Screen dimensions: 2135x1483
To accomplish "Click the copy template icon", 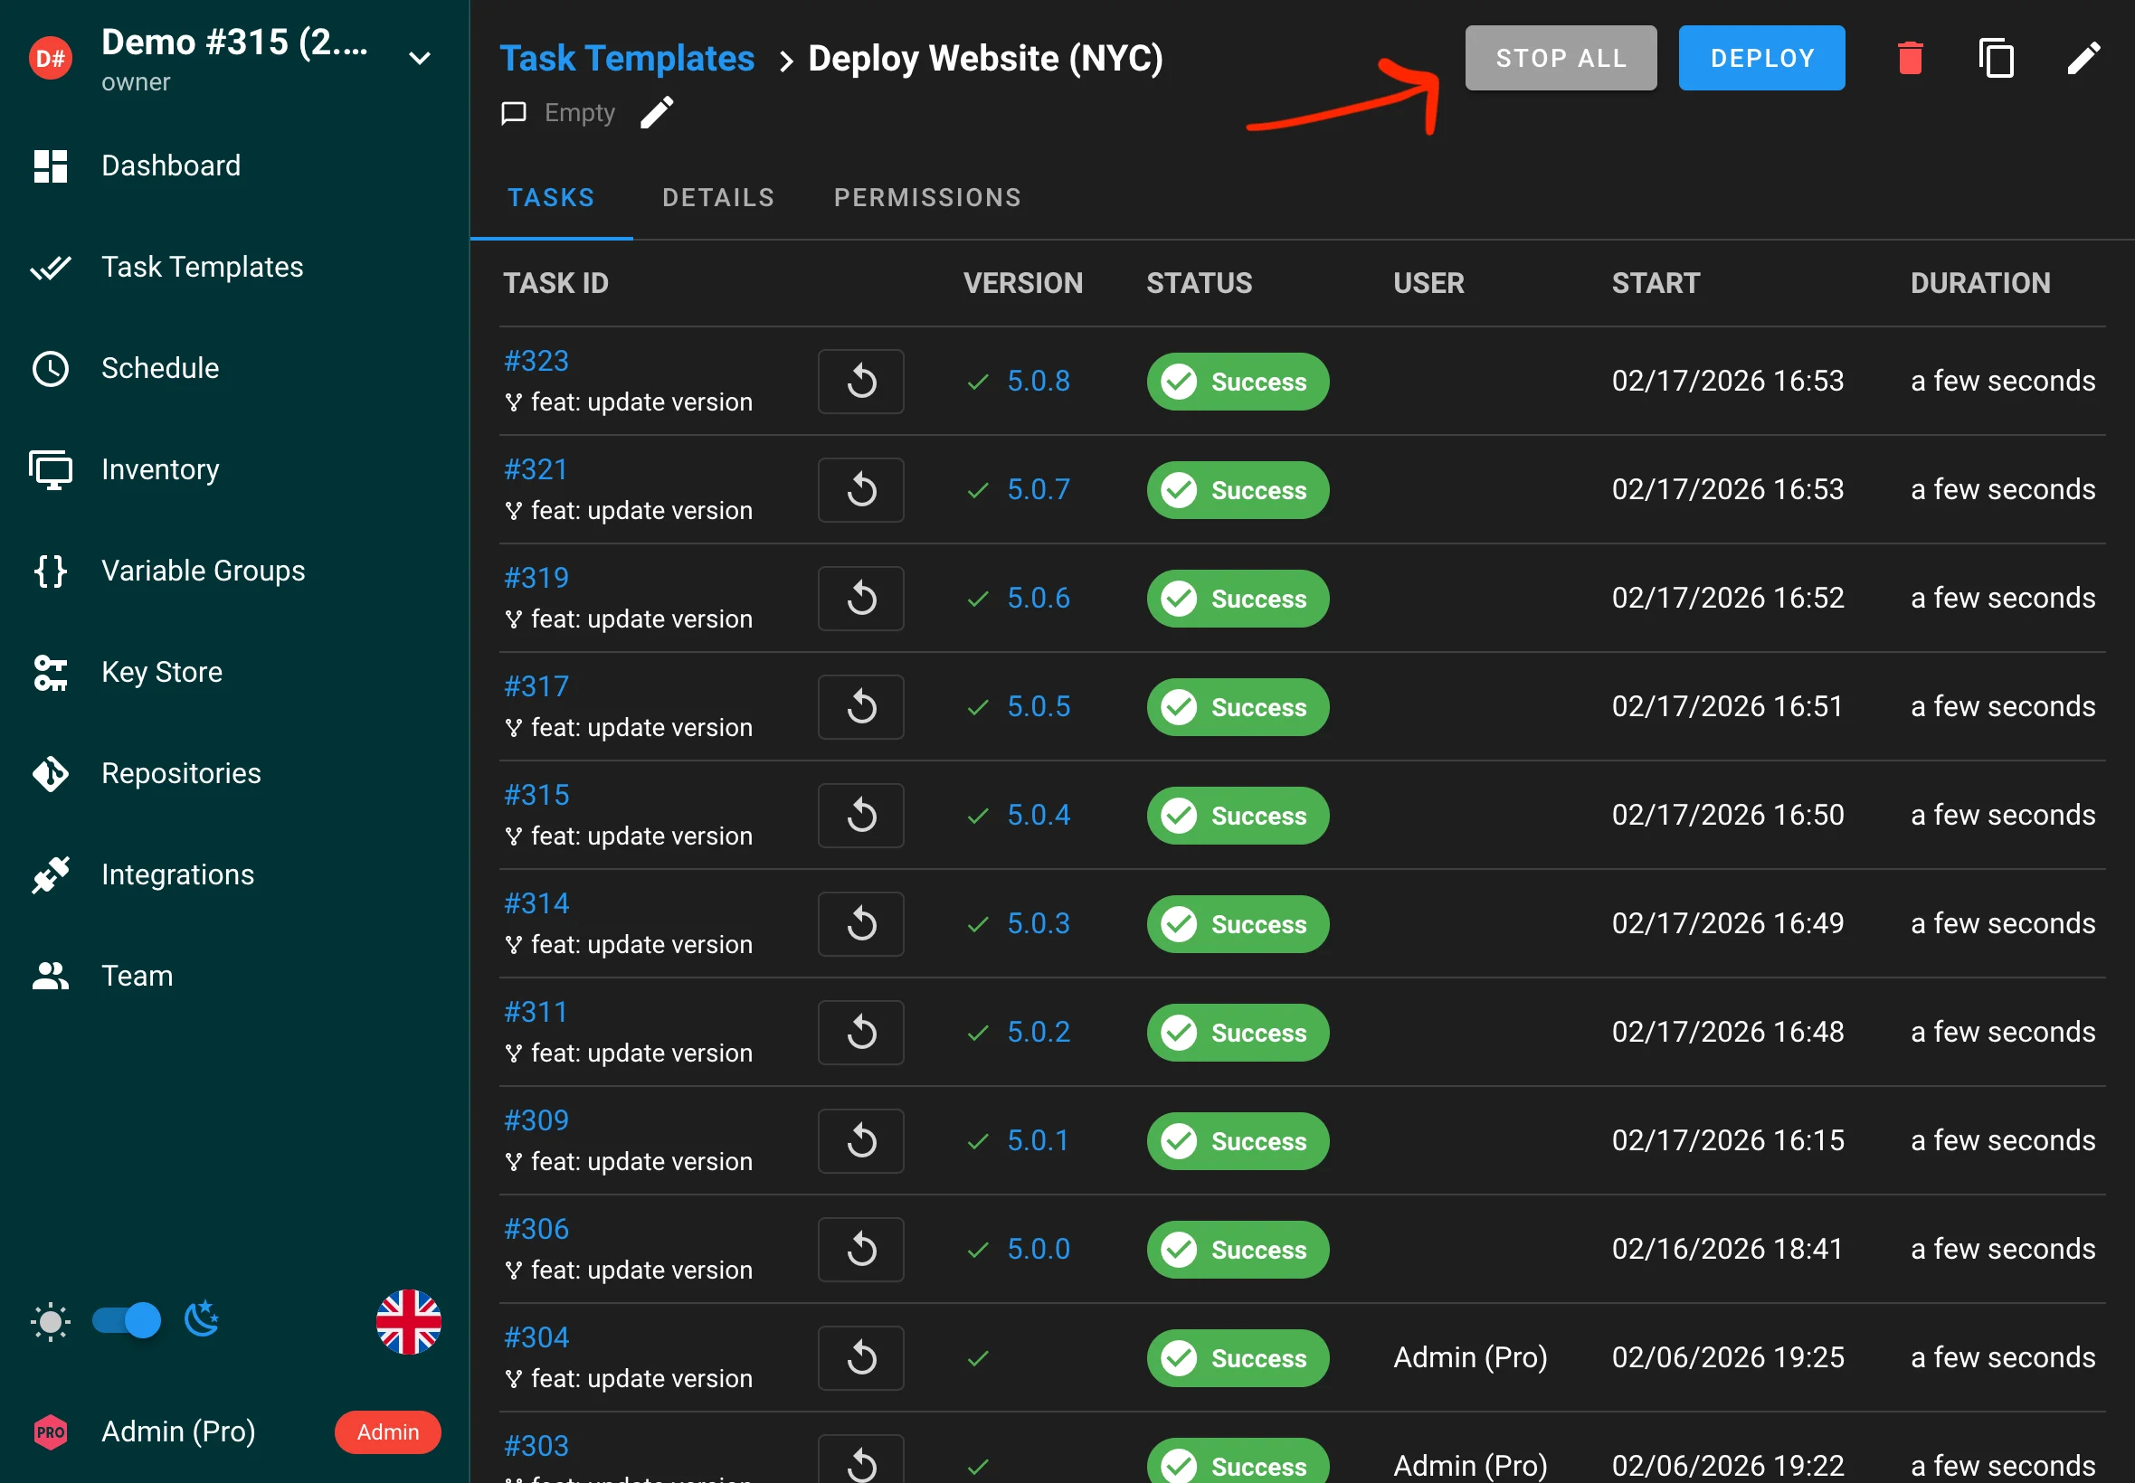I will [x=1996, y=59].
